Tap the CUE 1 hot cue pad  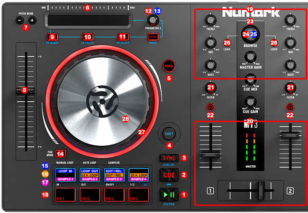coord(65,195)
